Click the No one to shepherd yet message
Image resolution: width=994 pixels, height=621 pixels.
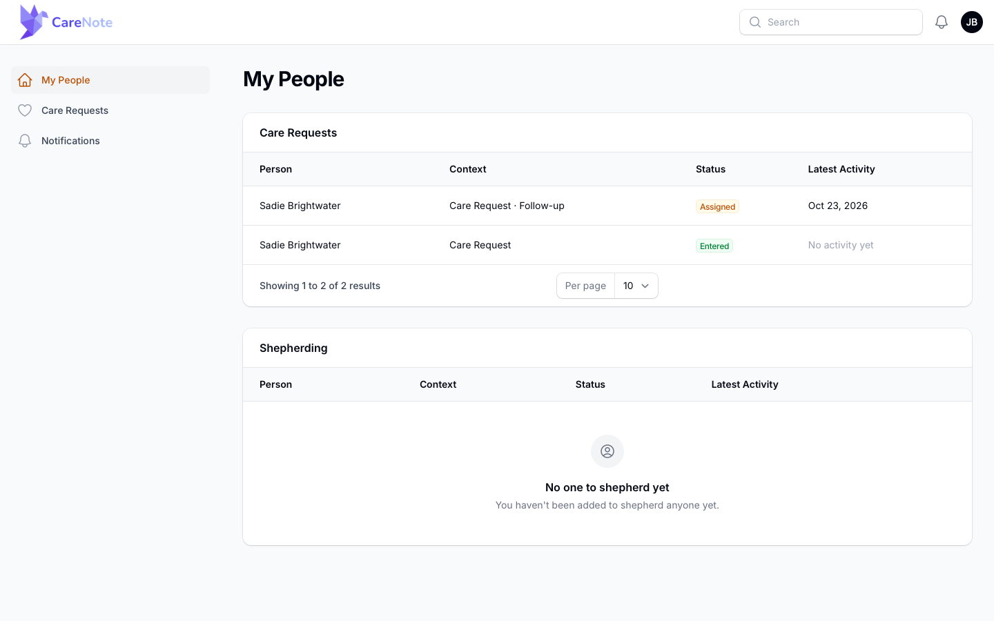coord(607,487)
